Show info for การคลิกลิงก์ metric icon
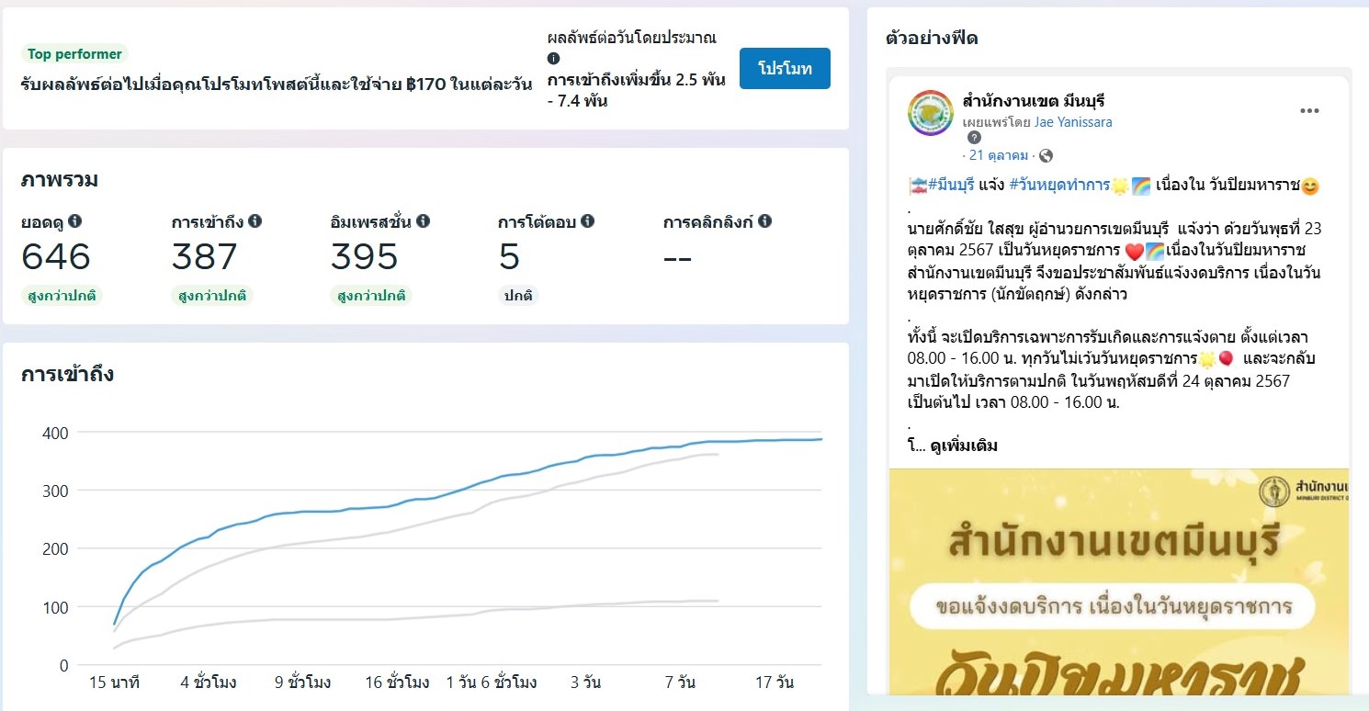The width and height of the screenshot is (1369, 711). (x=764, y=221)
